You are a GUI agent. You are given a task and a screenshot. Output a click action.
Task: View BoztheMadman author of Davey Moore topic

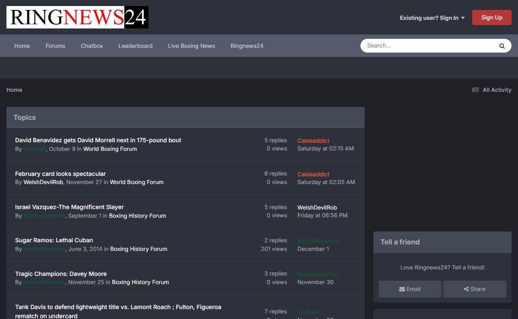[x=44, y=282]
